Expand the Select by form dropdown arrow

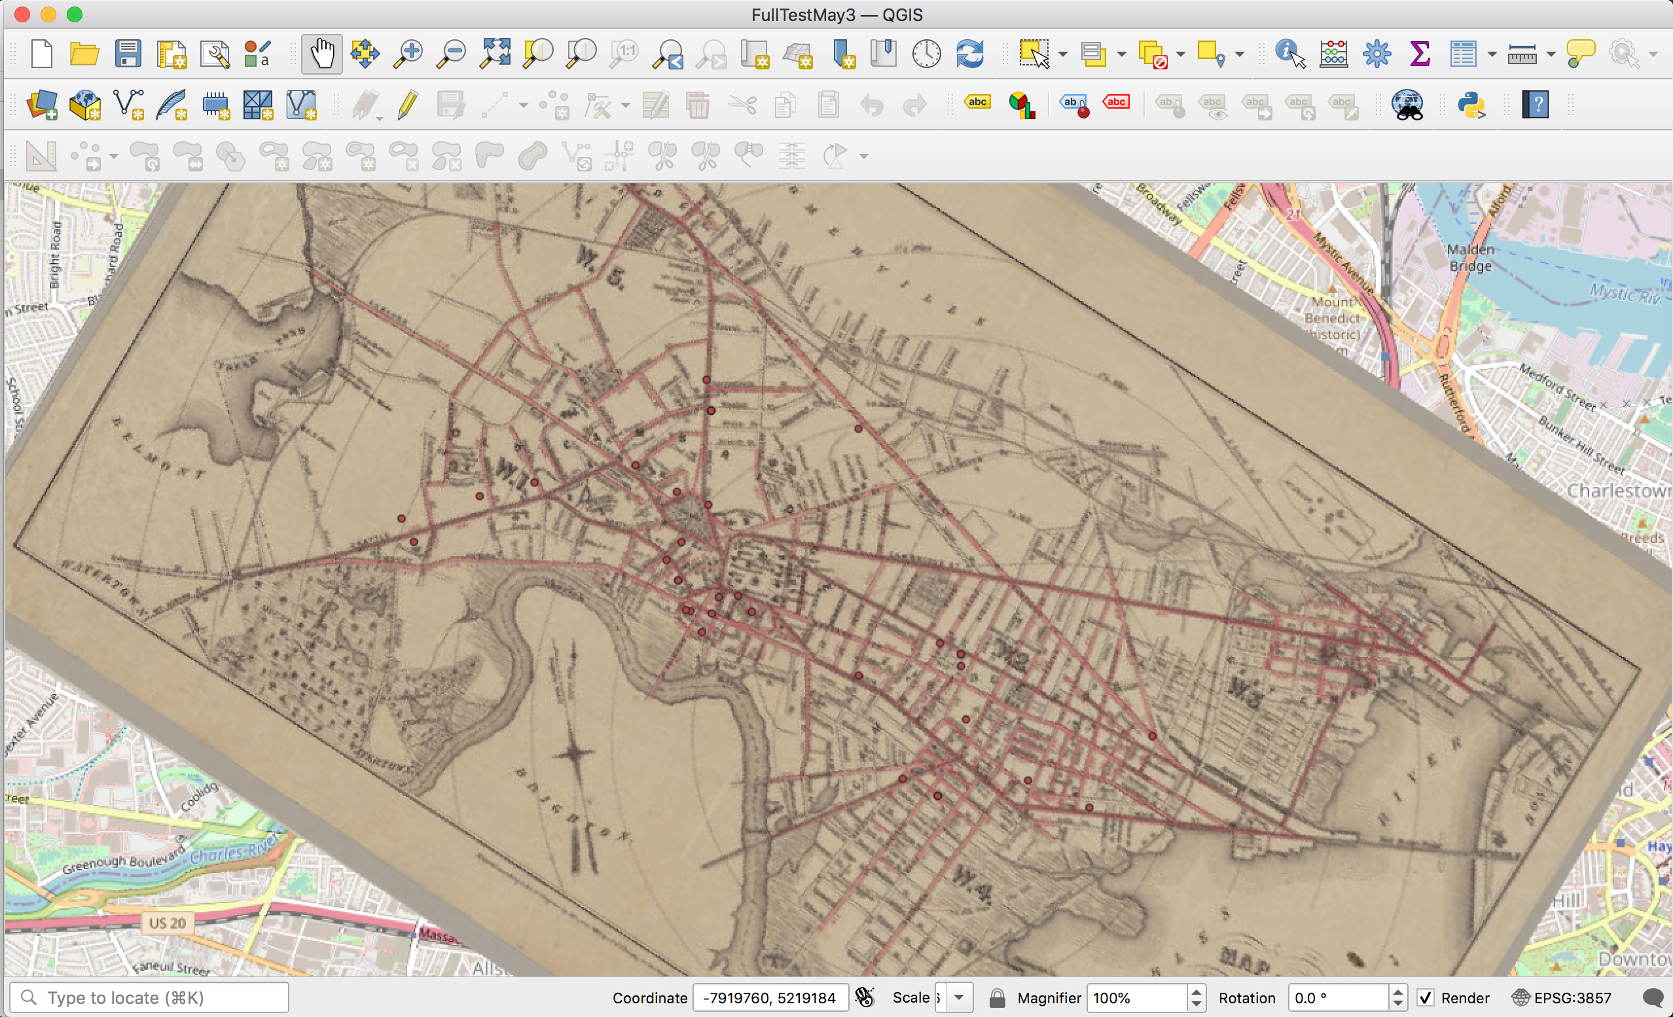coord(1122,54)
